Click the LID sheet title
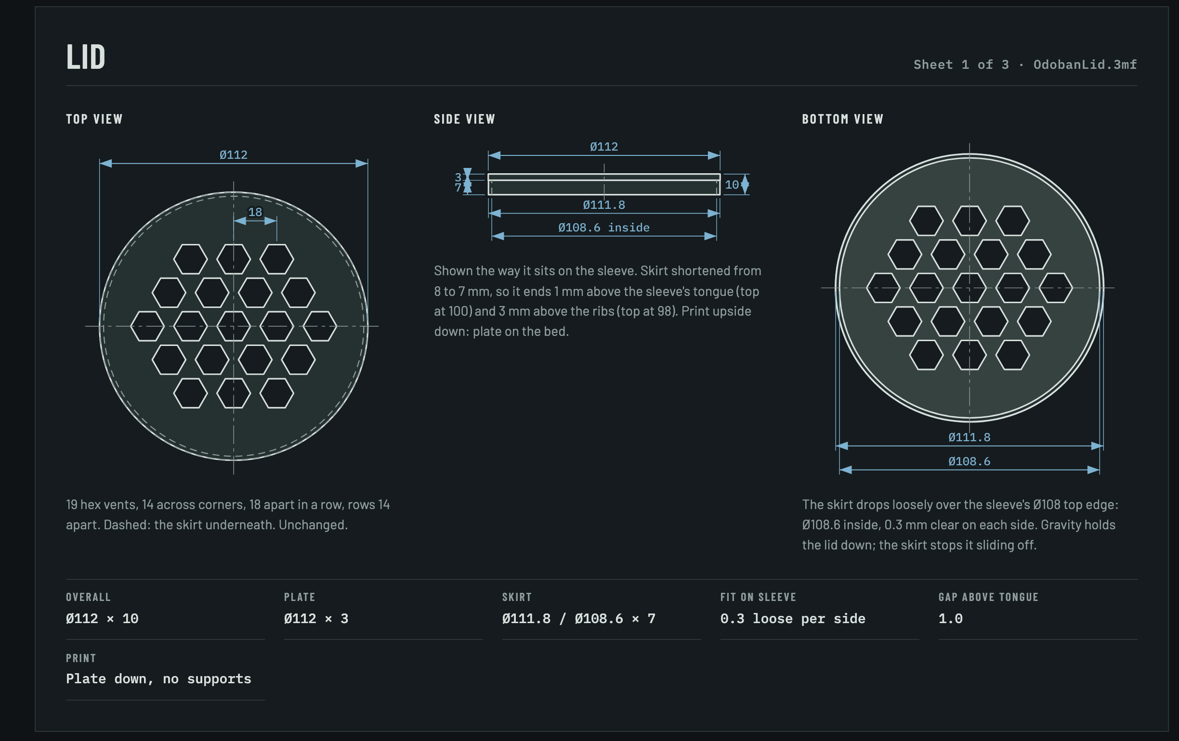This screenshot has height=741, width=1179. [x=86, y=57]
